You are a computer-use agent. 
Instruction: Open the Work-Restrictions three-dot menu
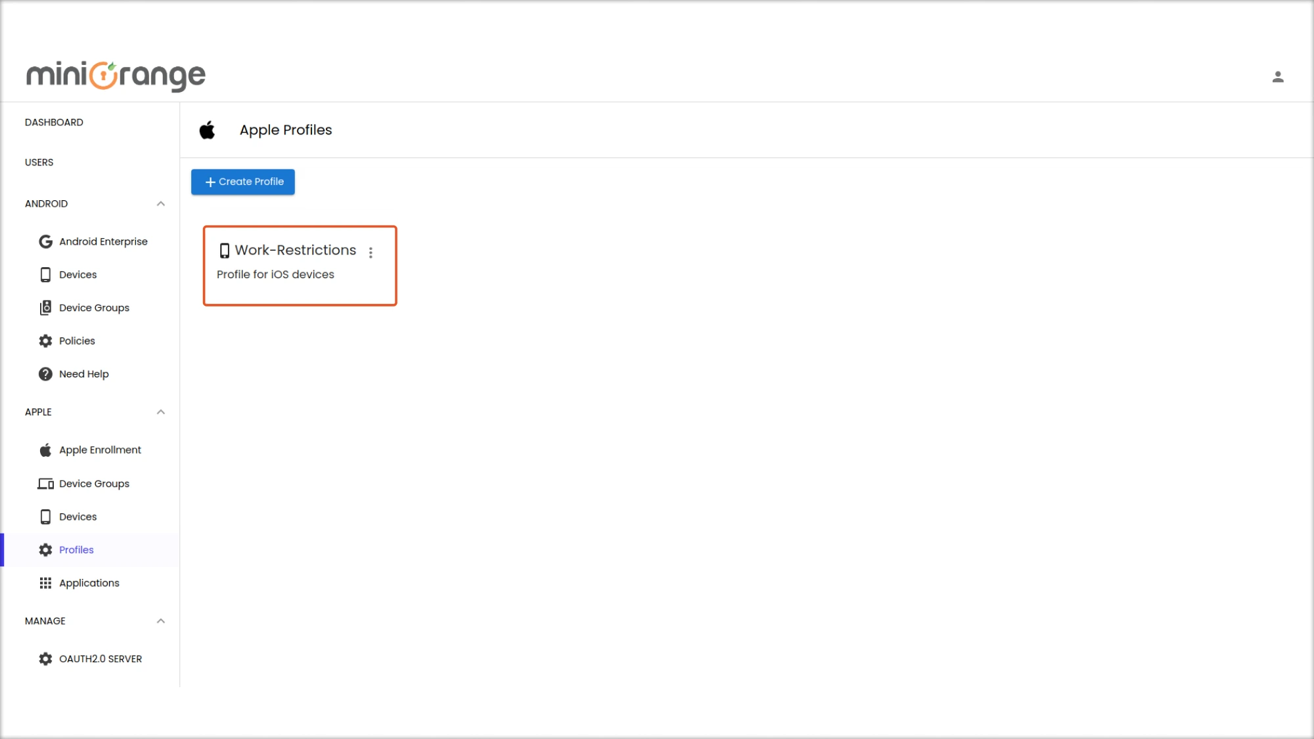point(371,252)
